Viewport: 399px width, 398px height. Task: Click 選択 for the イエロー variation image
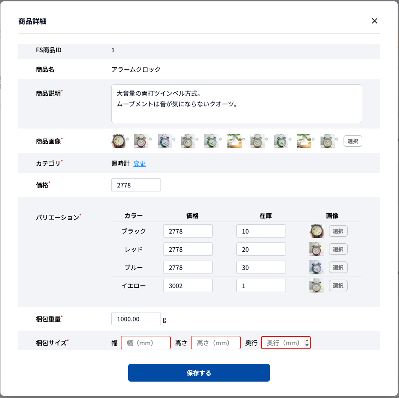338,285
